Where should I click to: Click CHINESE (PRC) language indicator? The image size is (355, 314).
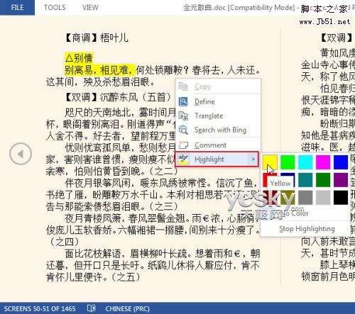pos(127,308)
